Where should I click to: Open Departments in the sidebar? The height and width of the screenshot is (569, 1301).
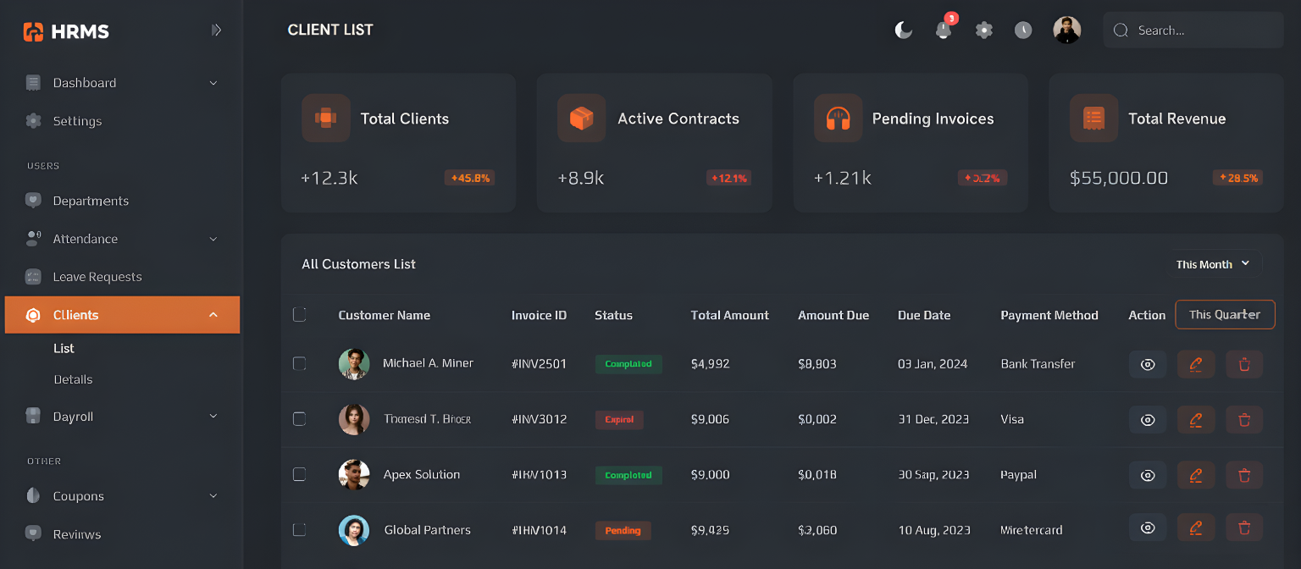91,201
